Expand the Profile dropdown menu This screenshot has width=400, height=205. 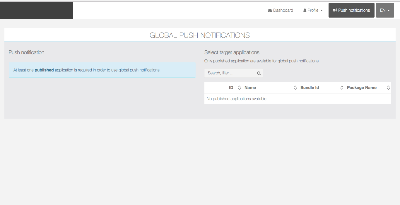pyautogui.click(x=313, y=10)
